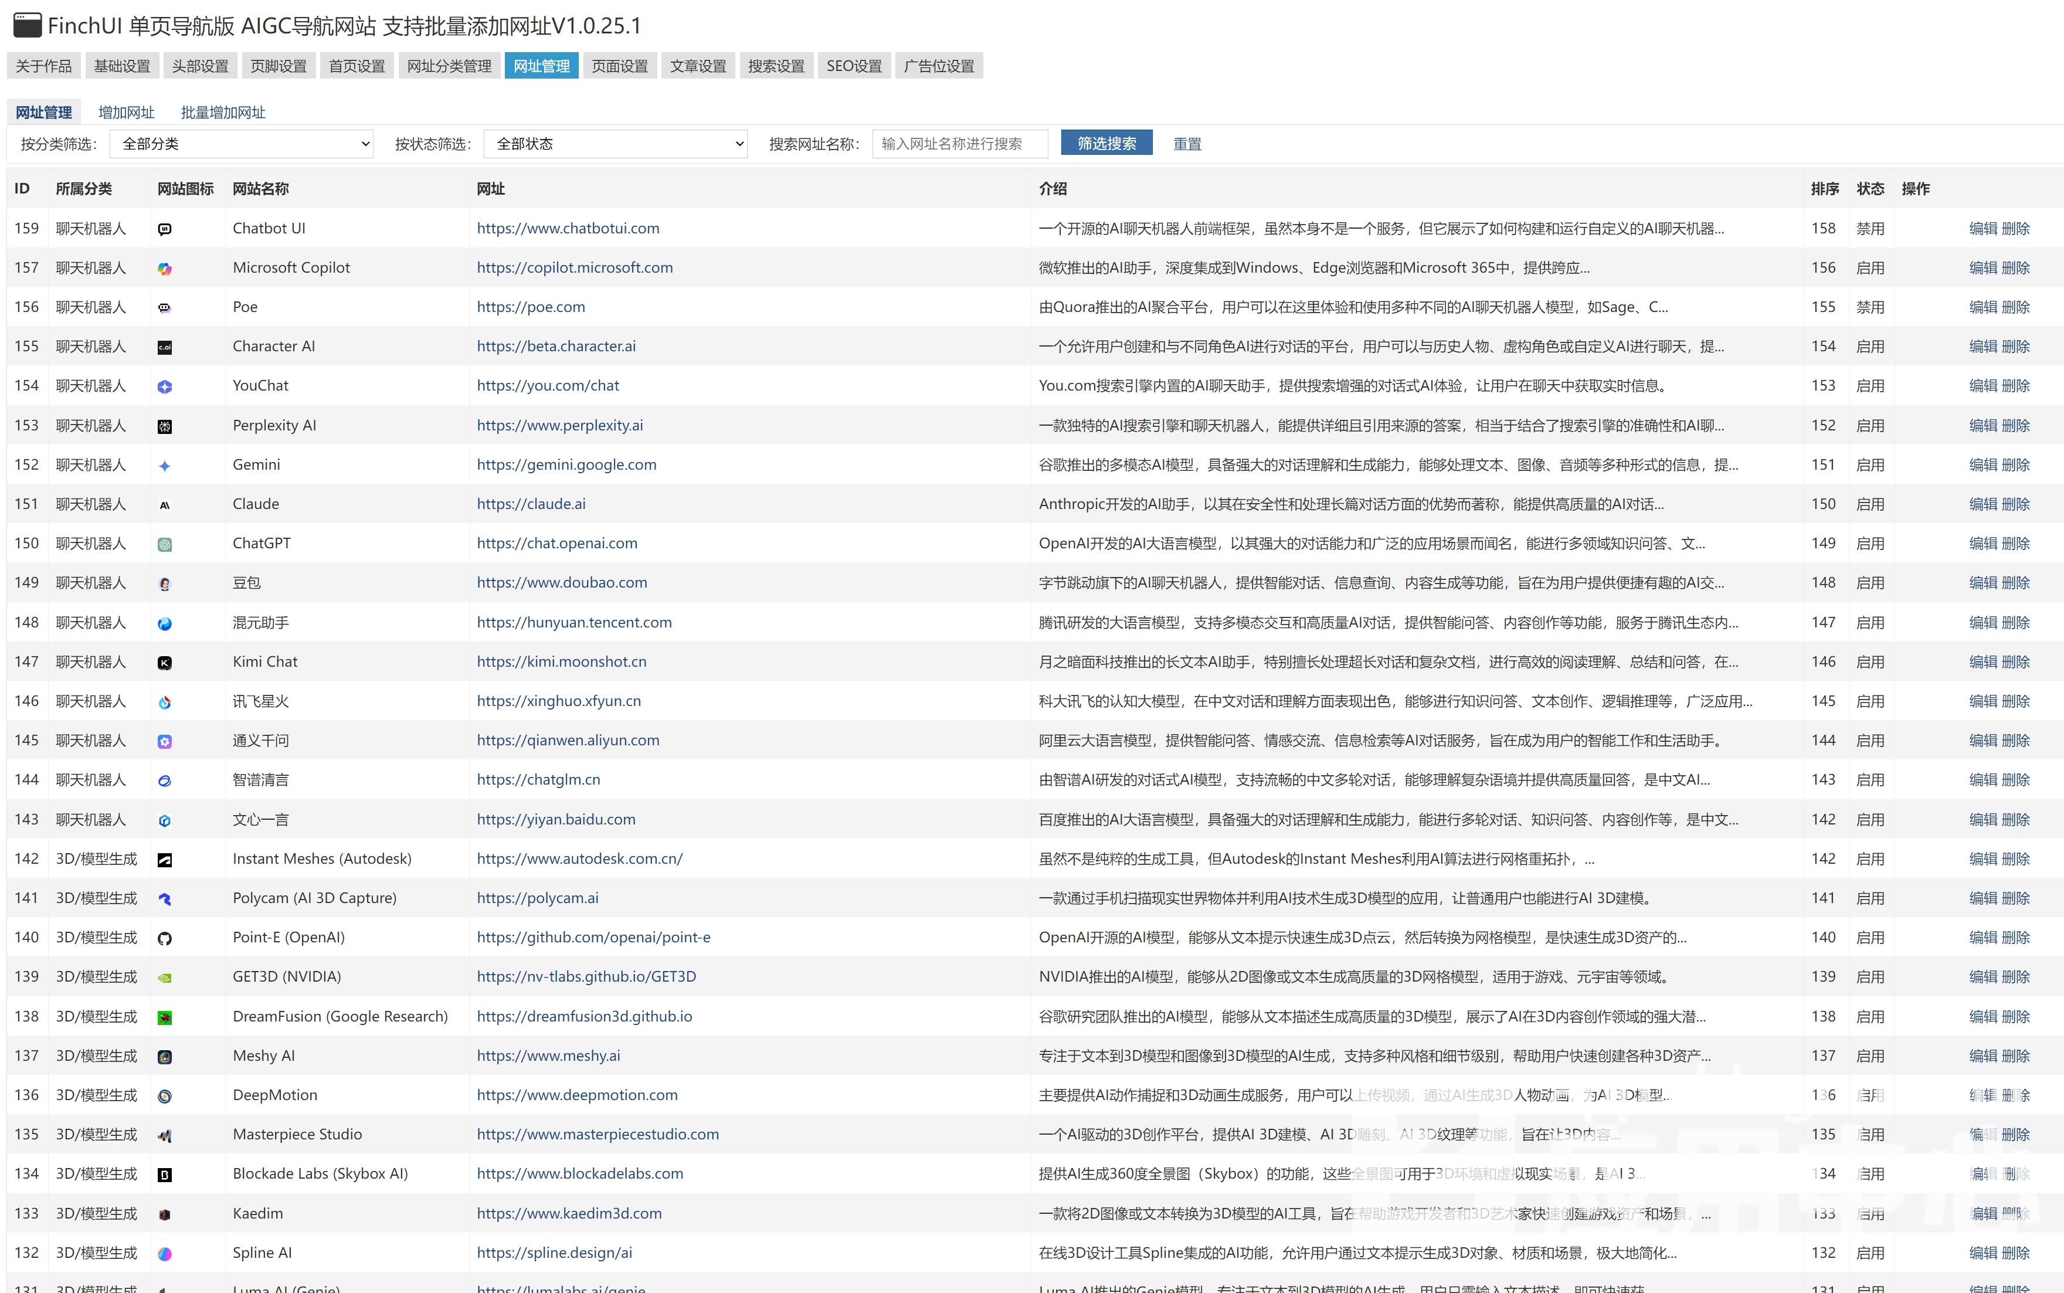Click the Perplexity AI site icon

point(165,426)
